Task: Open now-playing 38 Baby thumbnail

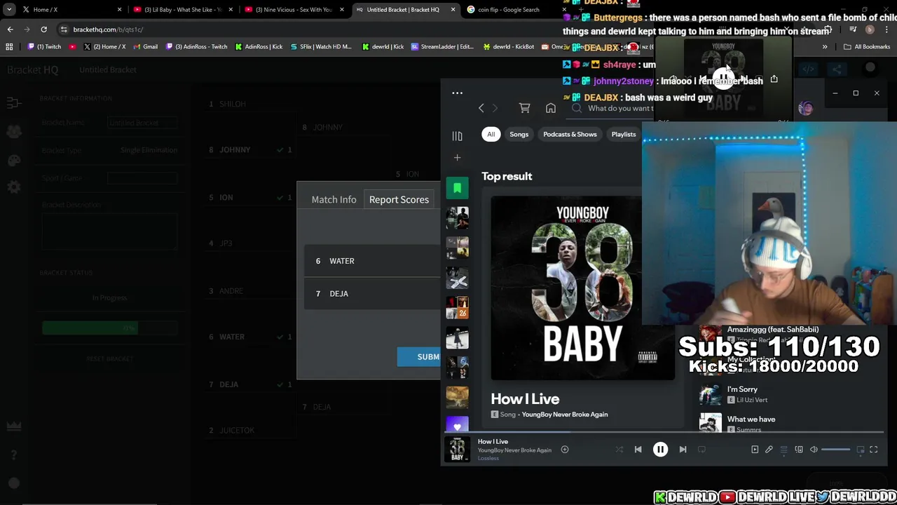Action: click(457, 449)
